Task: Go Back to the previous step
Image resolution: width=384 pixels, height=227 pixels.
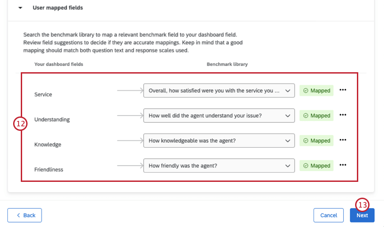Action: [24, 215]
